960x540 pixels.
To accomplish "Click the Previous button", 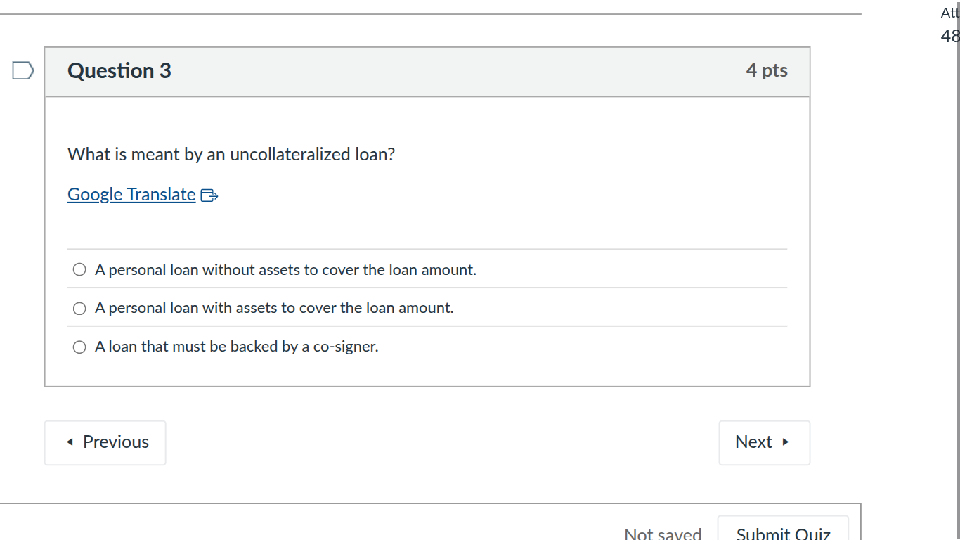I will pyautogui.click(x=105, y=442).
